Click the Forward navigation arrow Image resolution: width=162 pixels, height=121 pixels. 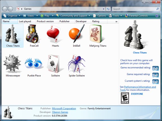pyautogui.click(x=10, y=9)
